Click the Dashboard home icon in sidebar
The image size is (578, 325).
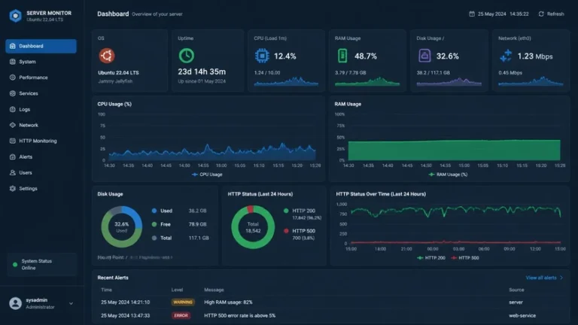point(13,46)
